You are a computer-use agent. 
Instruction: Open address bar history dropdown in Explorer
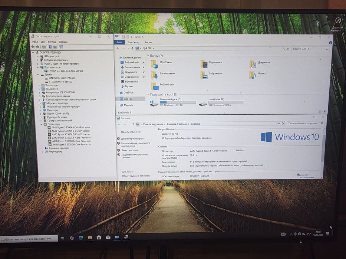pyautogui.click(x=284, y=49)
